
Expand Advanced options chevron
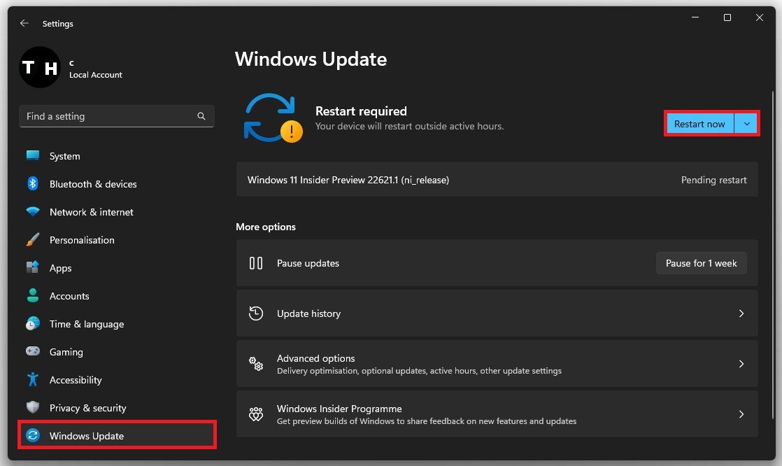(741, 364)
